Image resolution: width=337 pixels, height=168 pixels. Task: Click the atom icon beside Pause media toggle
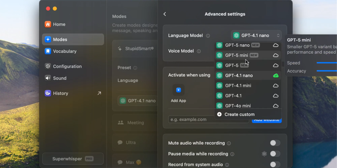(x=264, y=154)
